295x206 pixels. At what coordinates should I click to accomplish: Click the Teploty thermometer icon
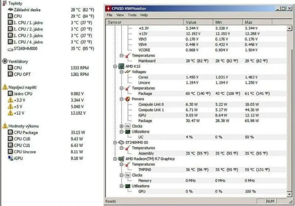click(x=5, y=3)
